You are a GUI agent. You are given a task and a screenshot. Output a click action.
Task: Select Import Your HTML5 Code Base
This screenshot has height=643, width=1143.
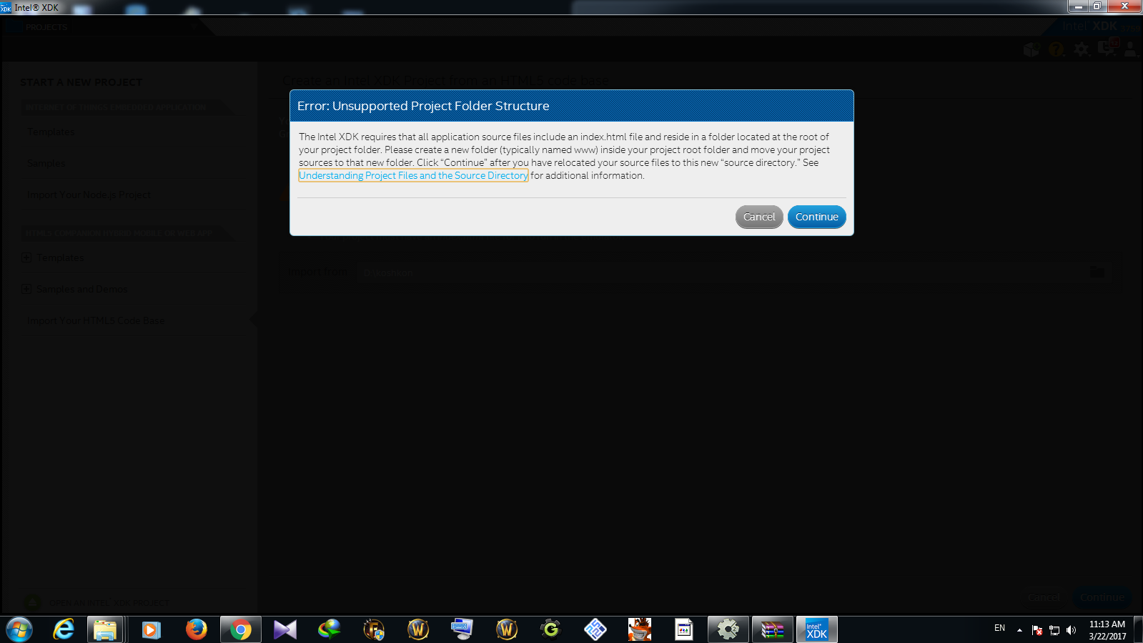pyautogui.click(x=96, y=320)
